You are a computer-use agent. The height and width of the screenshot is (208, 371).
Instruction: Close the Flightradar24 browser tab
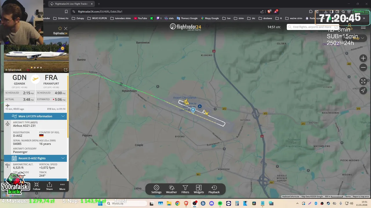pos(92,4)
